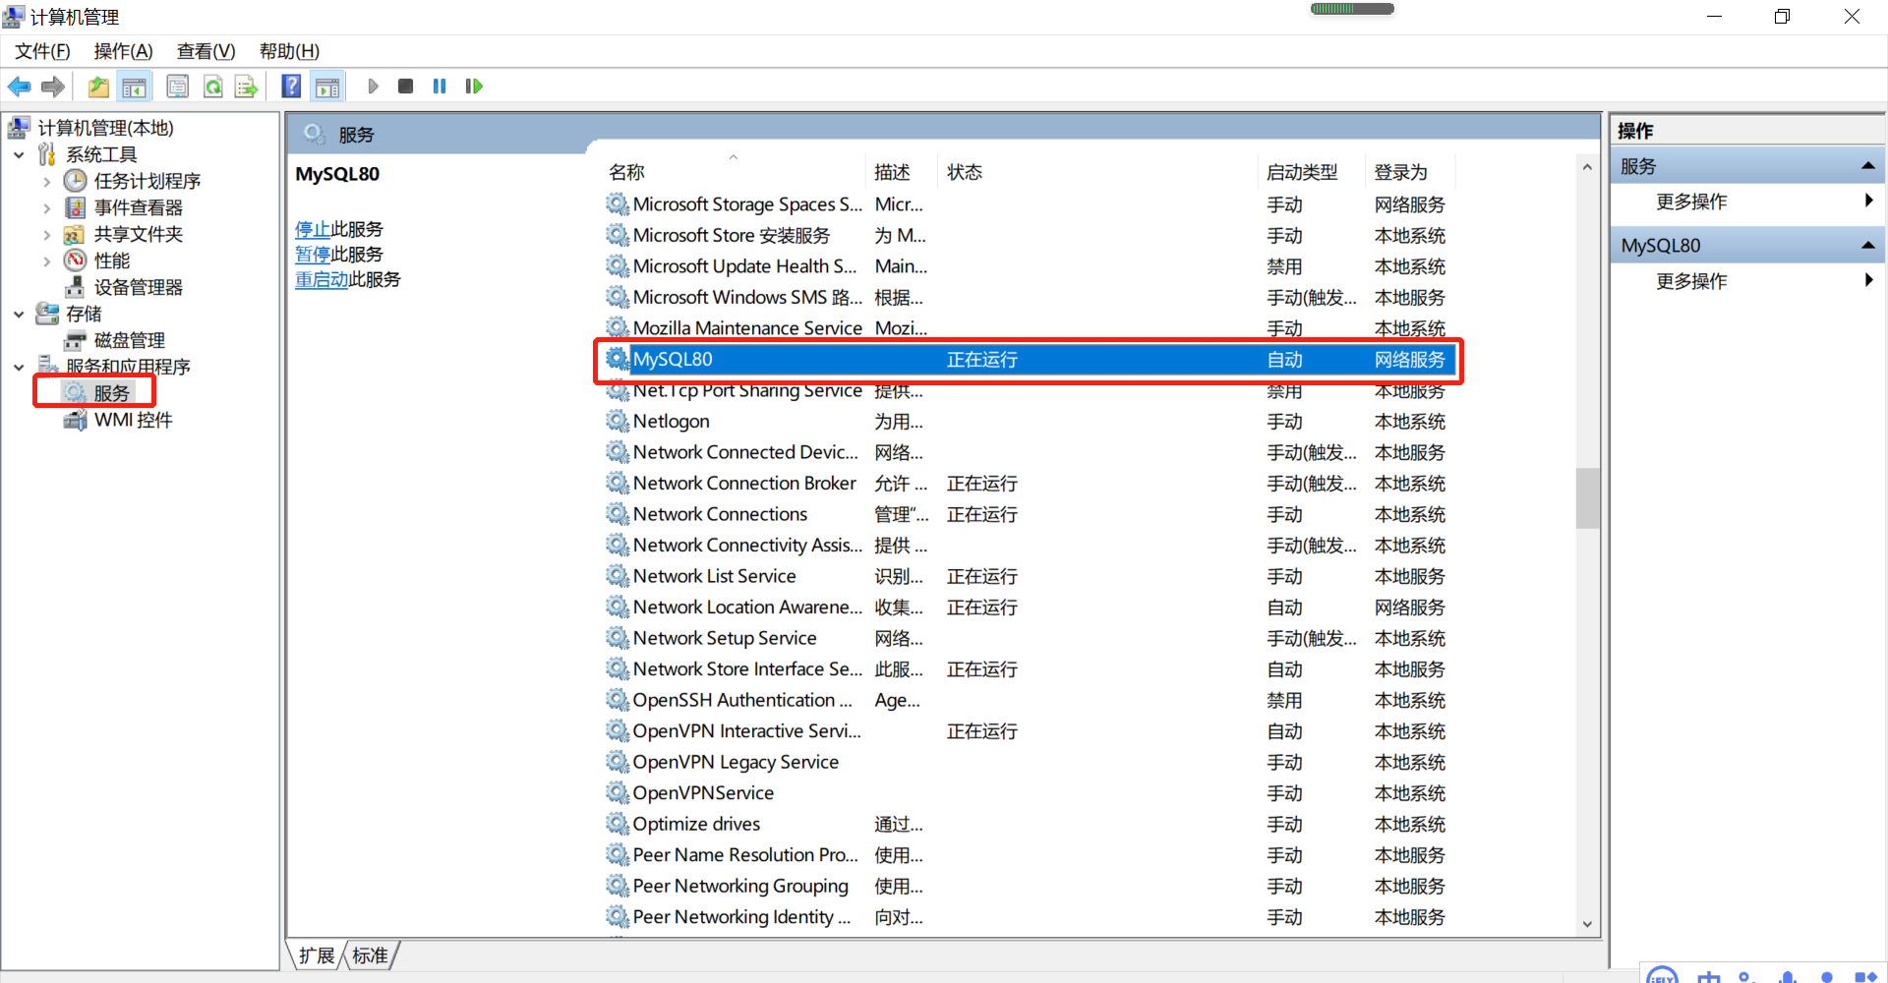Click the scrollbar down arrow in services list
1888x983 pixels.
point(1587,923)
